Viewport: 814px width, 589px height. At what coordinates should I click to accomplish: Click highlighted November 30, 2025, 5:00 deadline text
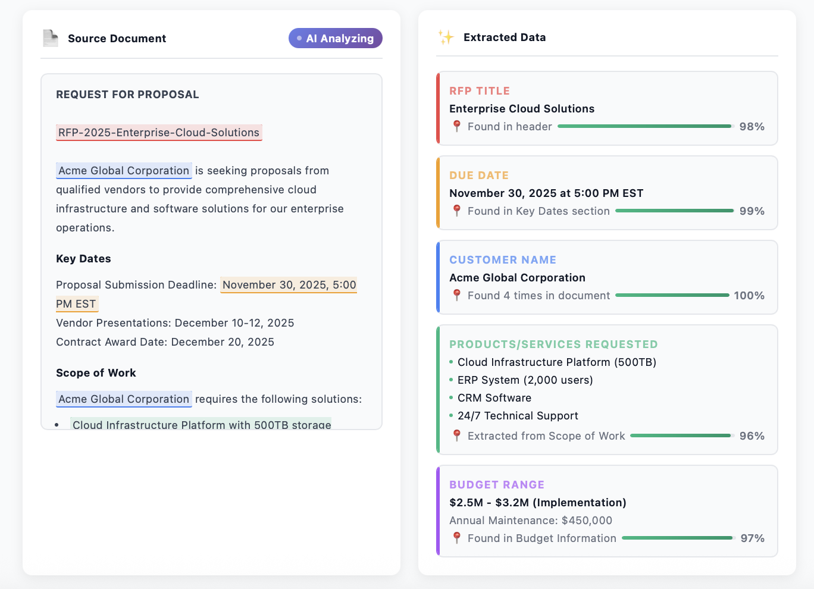289,285
